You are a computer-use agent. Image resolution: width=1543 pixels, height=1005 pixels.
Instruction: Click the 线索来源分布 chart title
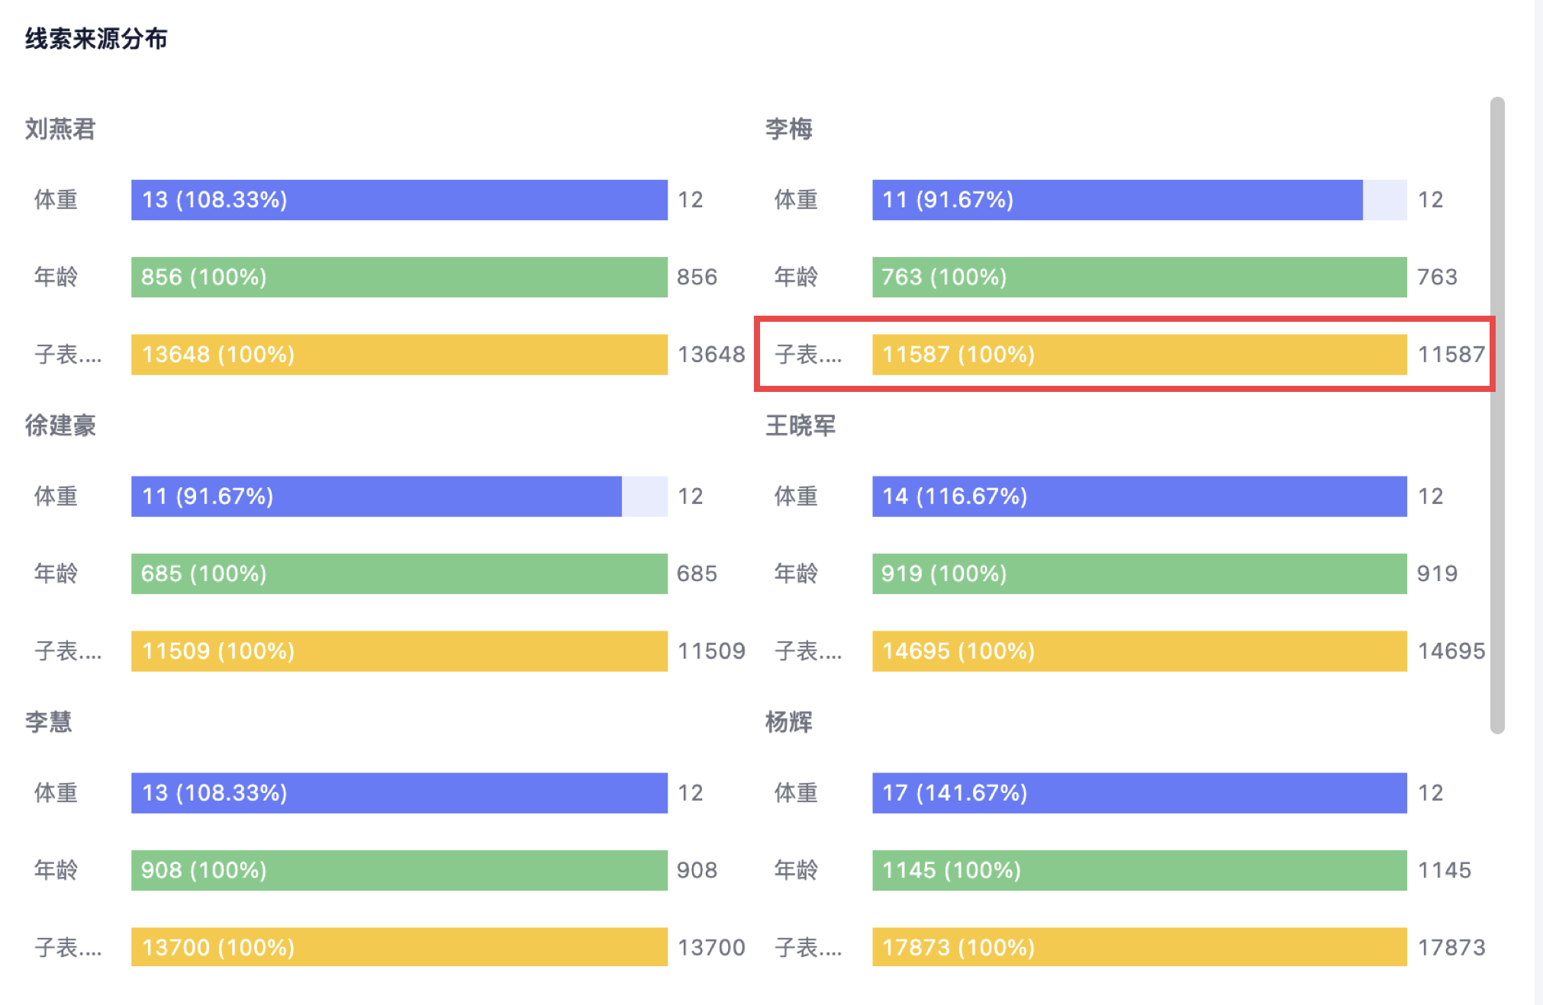click(x=96, y=38)
